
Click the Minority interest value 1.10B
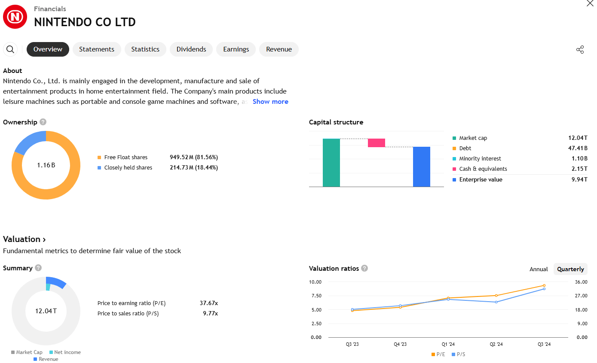[x=579, y=159]
